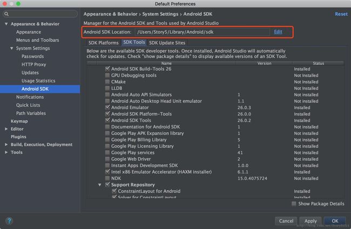Open HTTP Proxy settings

tap(34, 64)
